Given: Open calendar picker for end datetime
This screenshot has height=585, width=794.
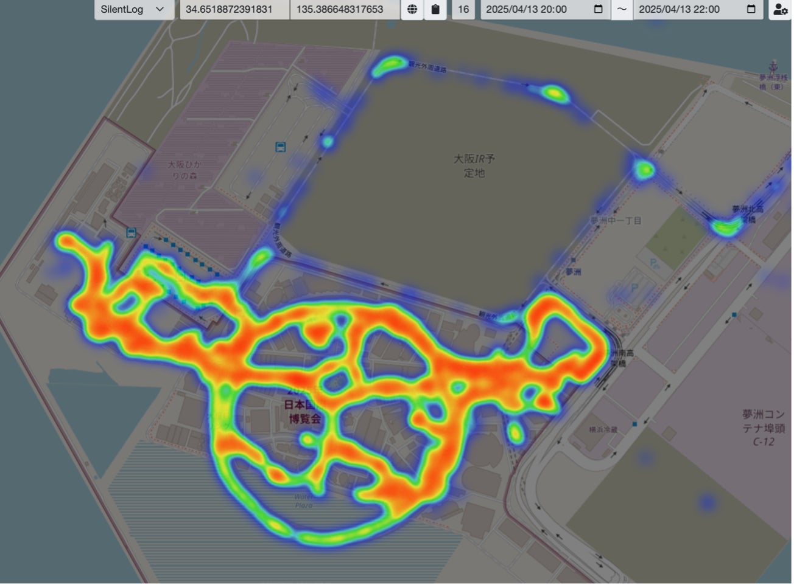Looking at the screenshot, I should (751, 9).
